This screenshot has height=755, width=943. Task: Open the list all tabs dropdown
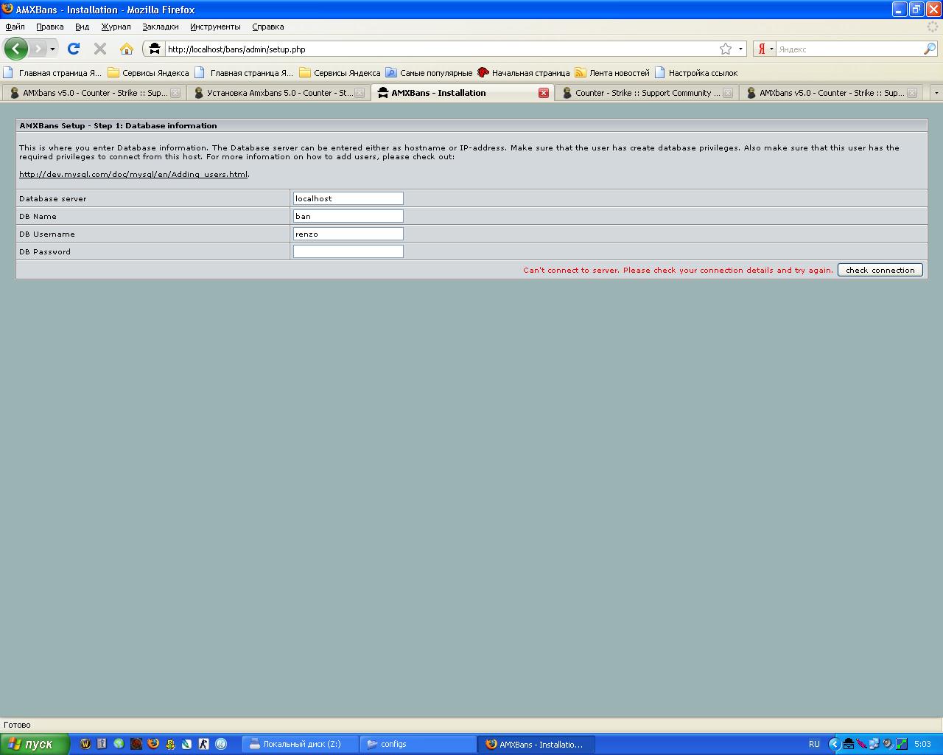[936, 93]
